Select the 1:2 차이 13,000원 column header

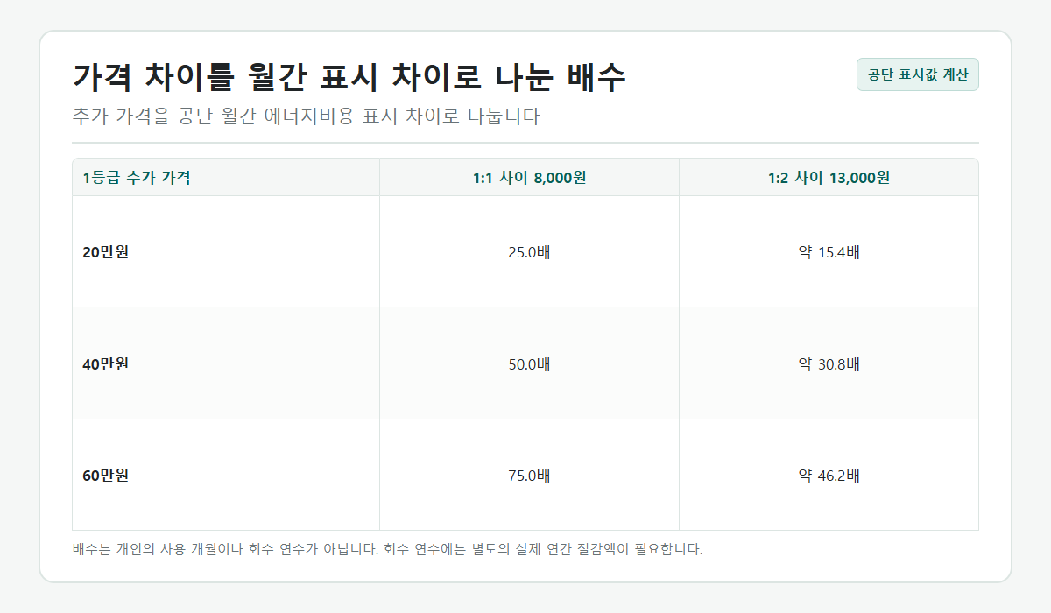coord(829,178)
